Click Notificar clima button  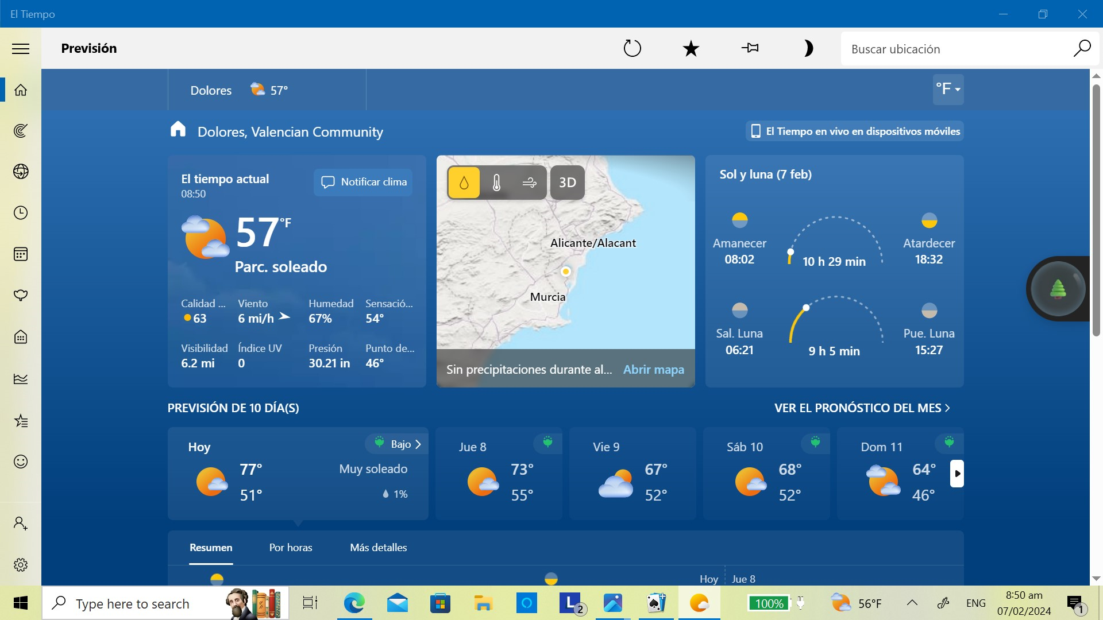click(x=363, y=183)
